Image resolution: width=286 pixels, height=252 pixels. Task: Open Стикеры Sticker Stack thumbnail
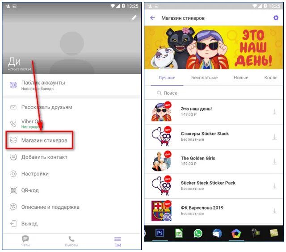pyautogui.click(x=161, y=136)
